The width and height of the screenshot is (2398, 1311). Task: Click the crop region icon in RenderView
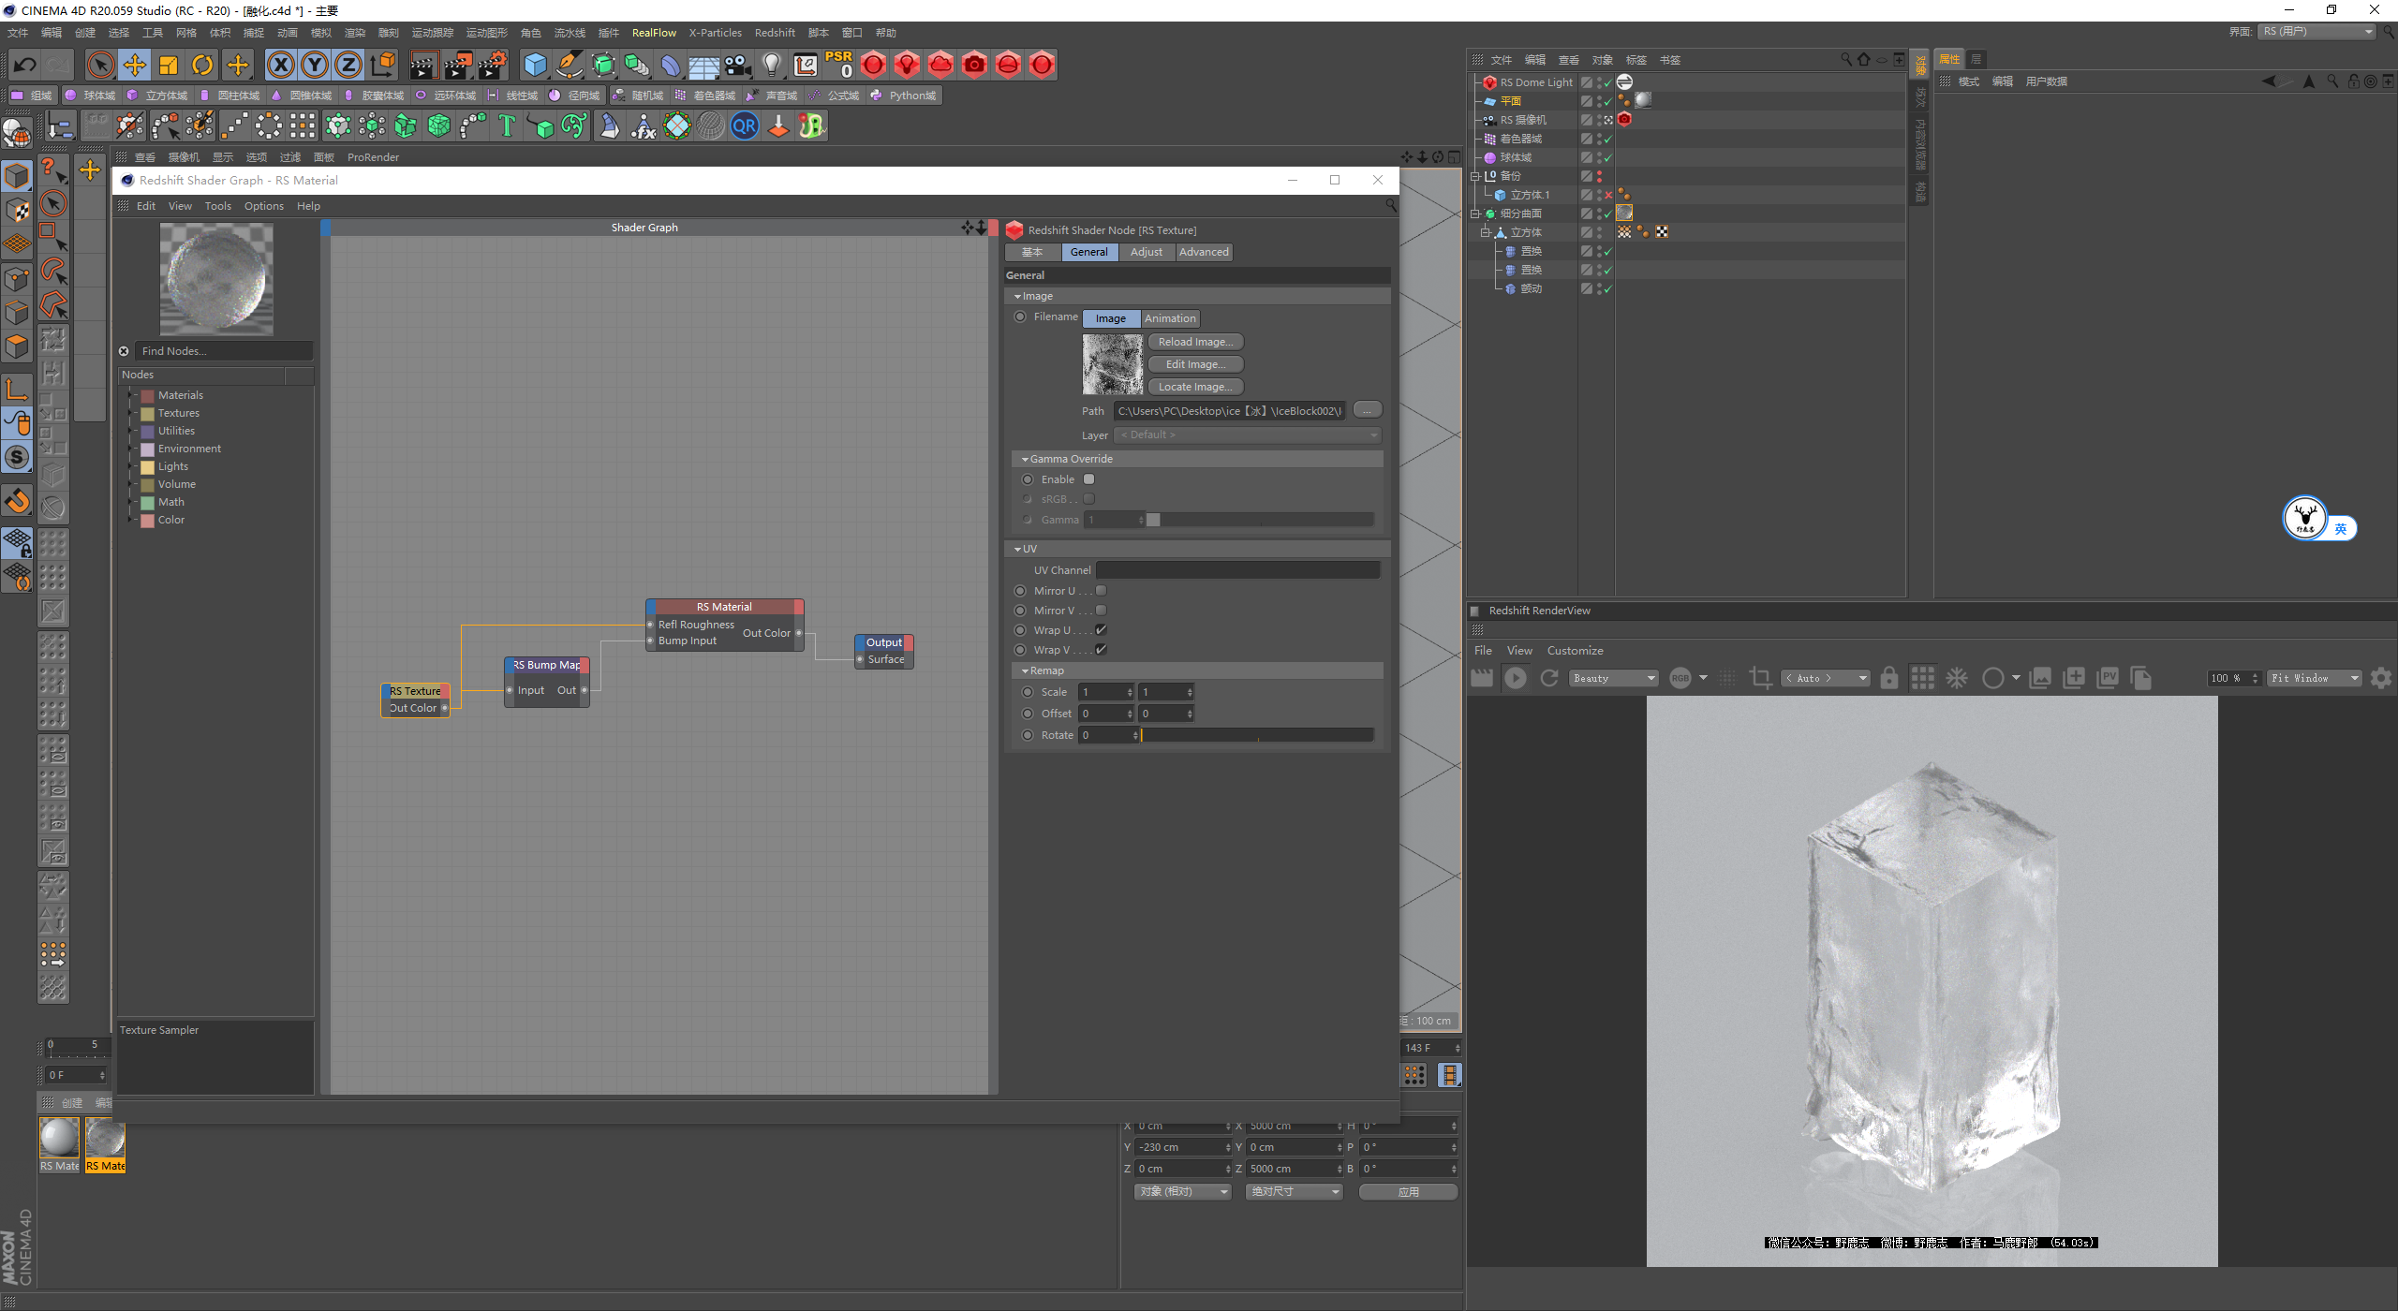(1760, 678)
